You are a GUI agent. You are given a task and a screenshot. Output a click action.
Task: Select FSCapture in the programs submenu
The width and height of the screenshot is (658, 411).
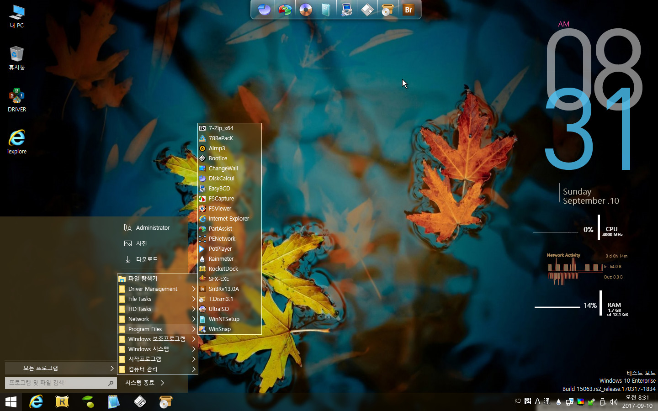[x=229, y=199]
